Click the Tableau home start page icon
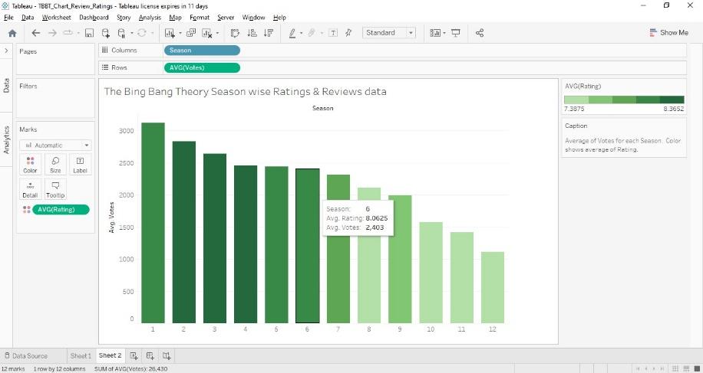This screenshot has width=703, height=373. tap(12, 33)
